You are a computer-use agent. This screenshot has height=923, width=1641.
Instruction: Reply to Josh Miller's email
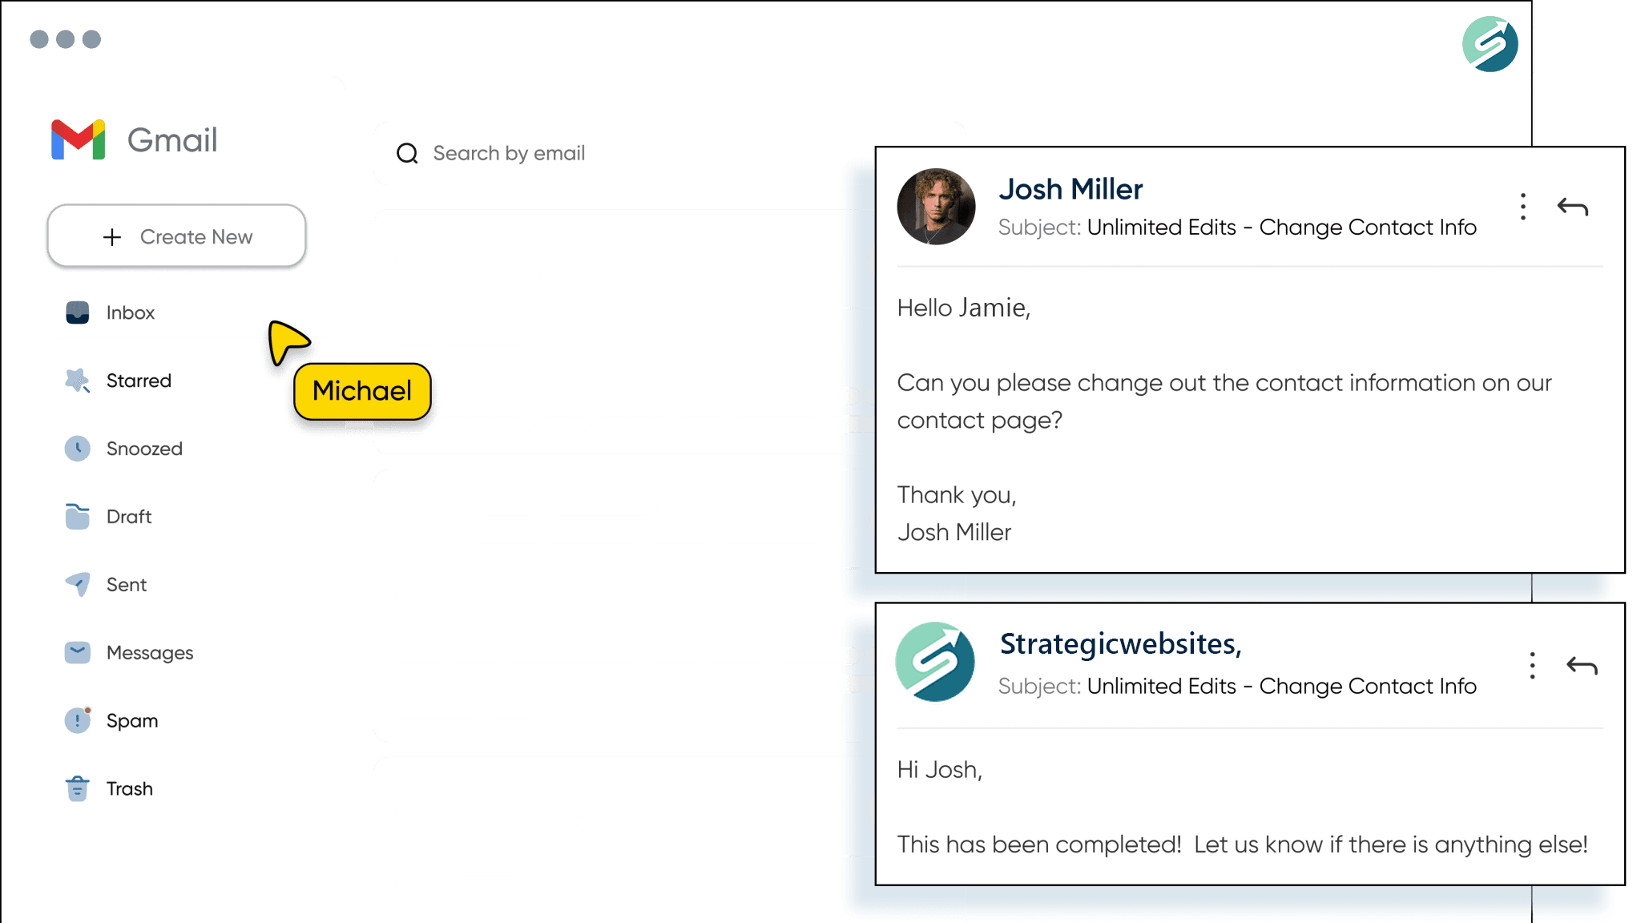tap(1572, 207)
